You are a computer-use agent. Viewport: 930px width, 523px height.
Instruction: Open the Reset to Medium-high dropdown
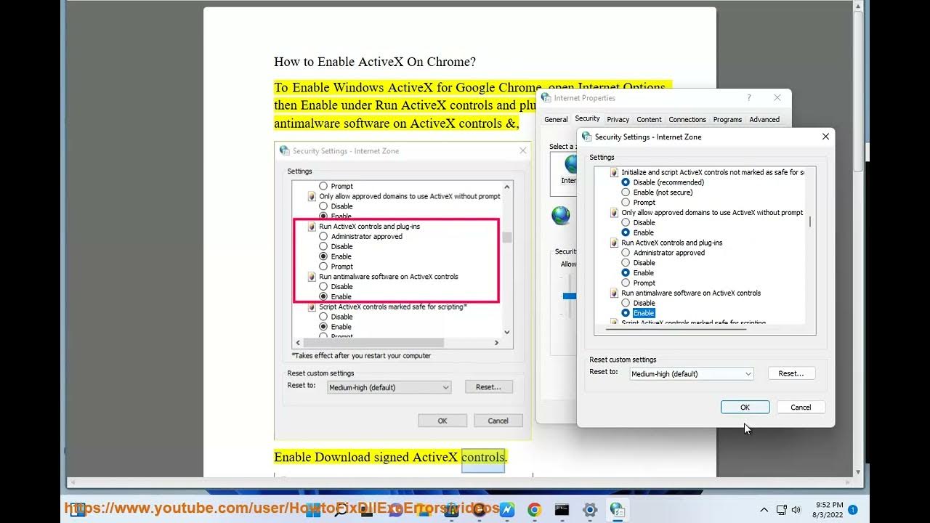tap(691, 373)
